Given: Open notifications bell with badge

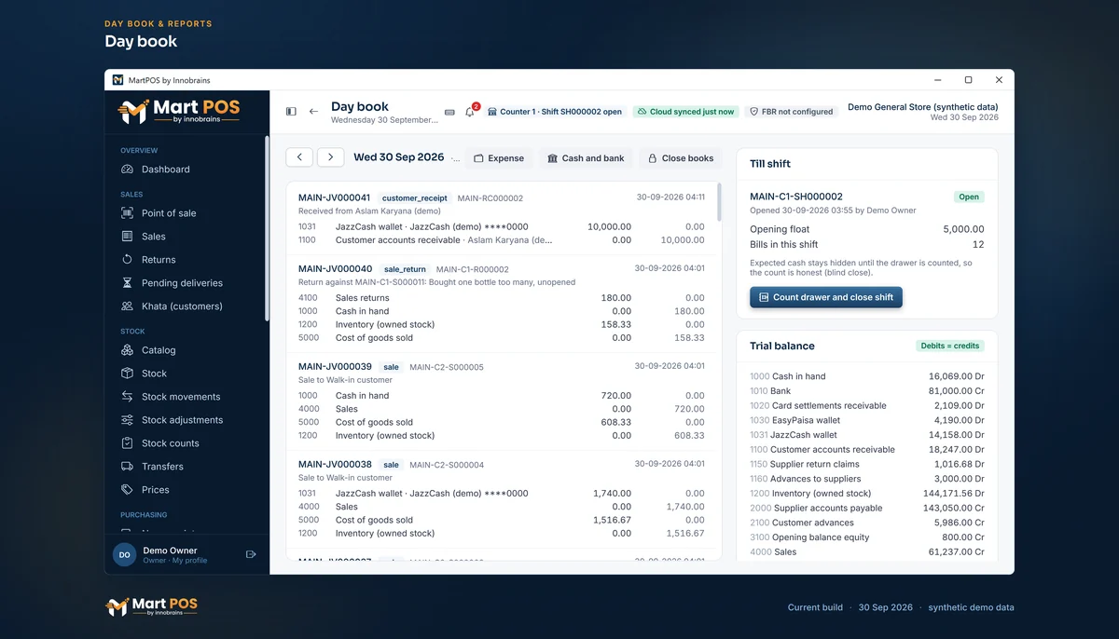Looking at the screenshot, I should point(471,111).
